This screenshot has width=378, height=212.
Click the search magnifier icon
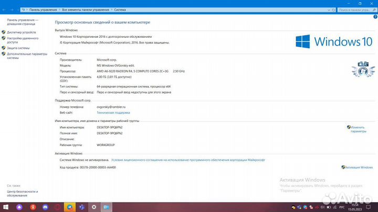(x=374, y=10)
